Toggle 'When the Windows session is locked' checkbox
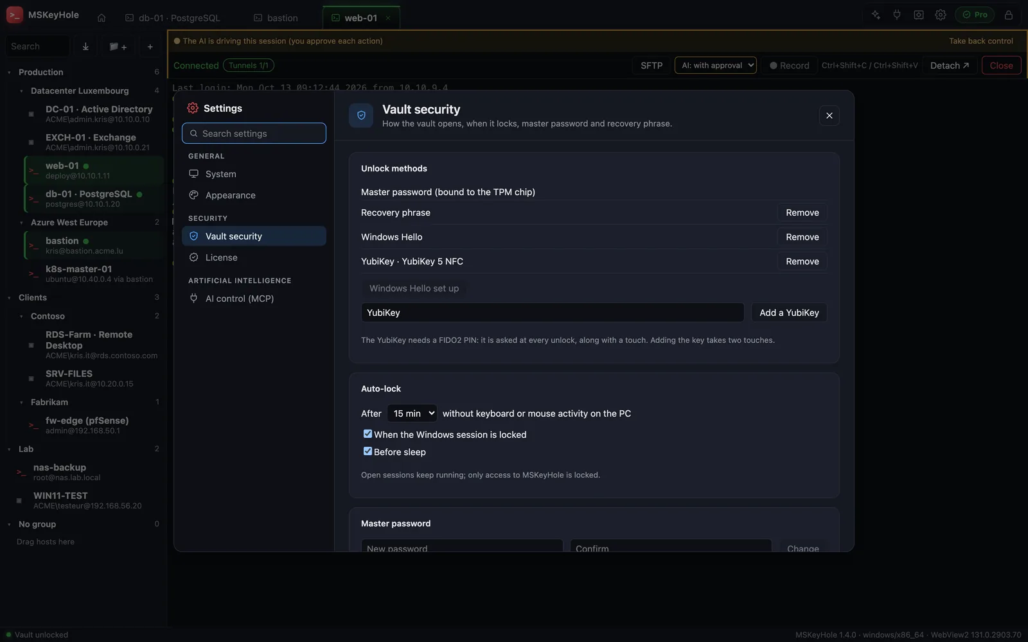This screenshot has height=642, width=1028. coord(368,434)
